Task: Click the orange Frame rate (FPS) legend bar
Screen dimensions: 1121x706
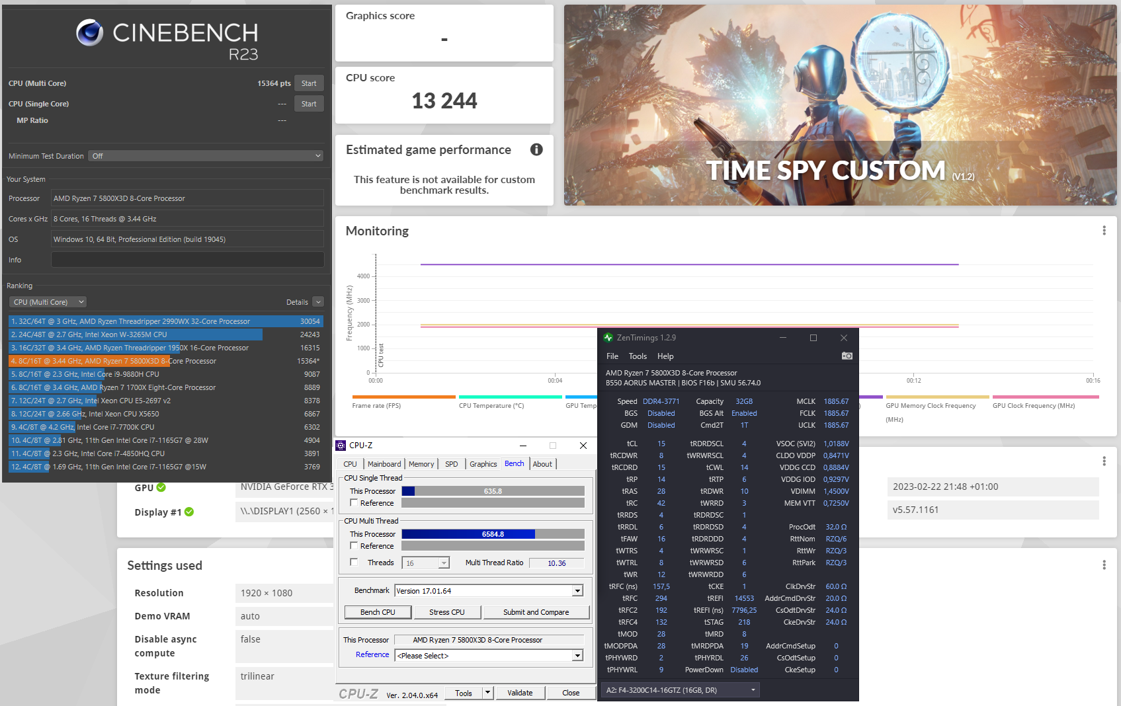Action: (x=404, y=397)
